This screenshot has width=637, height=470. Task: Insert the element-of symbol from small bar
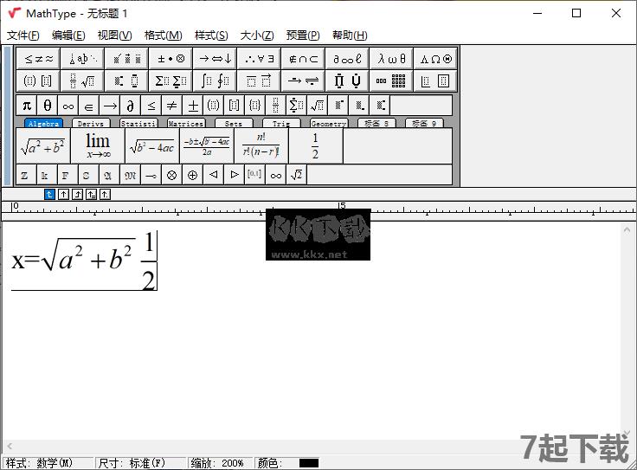pos(89,106)
